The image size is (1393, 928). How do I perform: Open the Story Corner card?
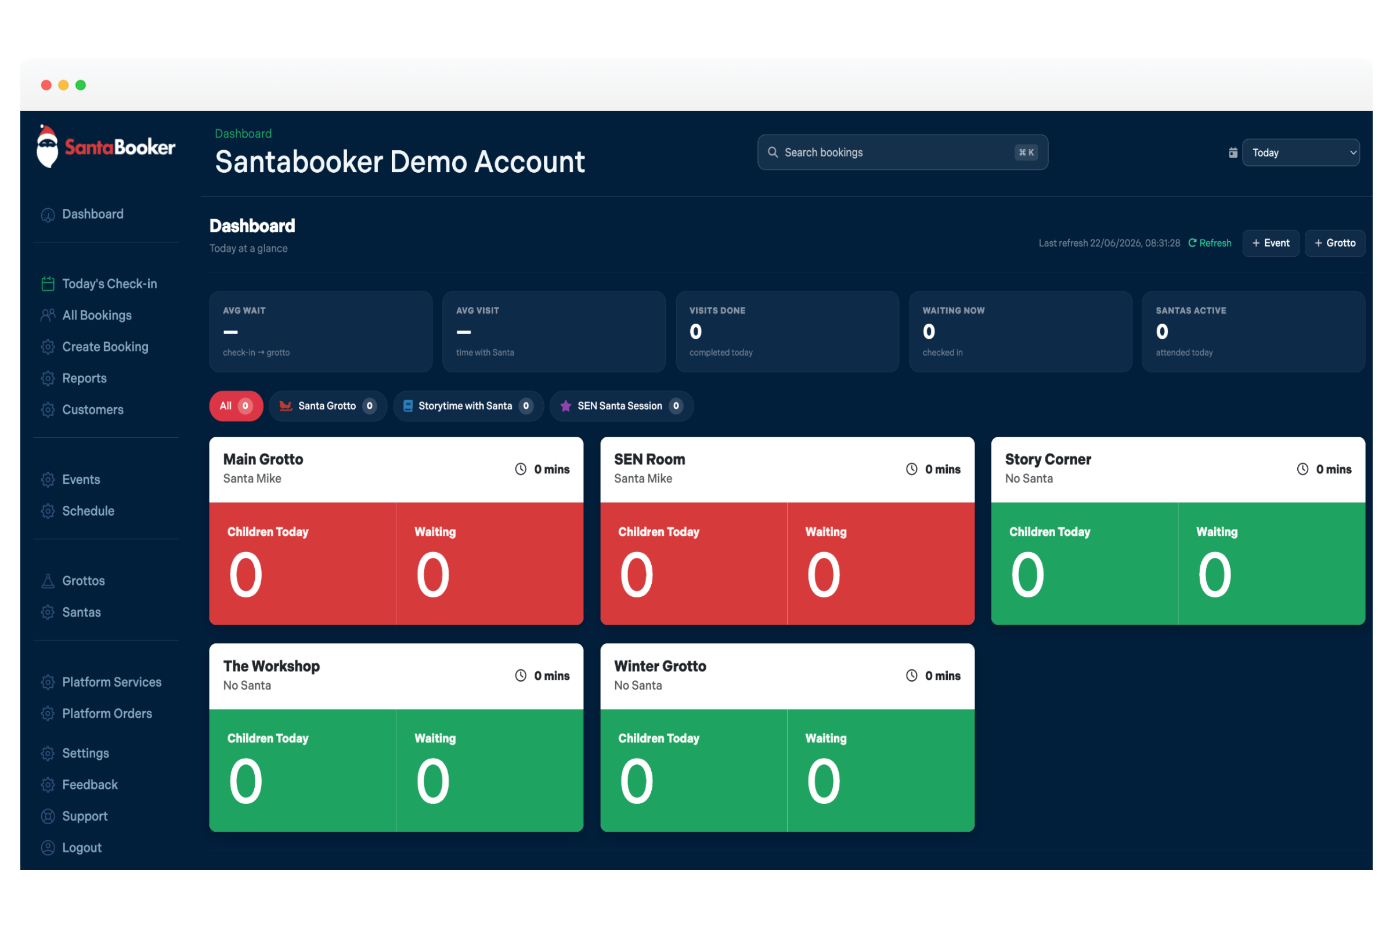1178,531
